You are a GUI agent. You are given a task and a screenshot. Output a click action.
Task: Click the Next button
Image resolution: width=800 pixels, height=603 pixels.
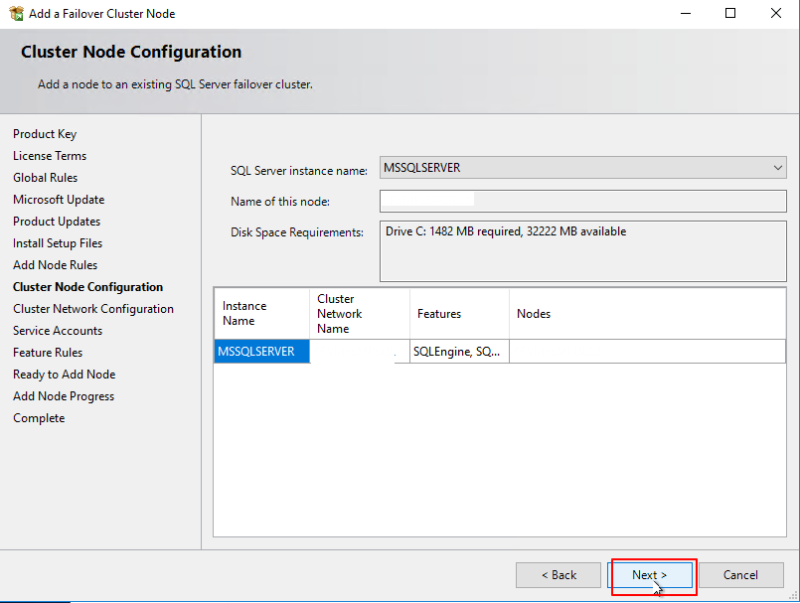pyautogui.click(x=651, y=575)
